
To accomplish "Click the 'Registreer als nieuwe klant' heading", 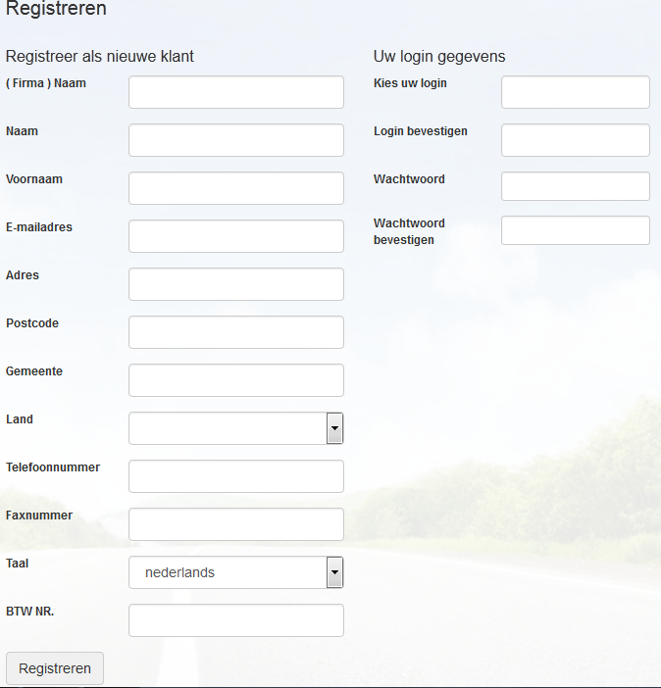I will (100, 57).
